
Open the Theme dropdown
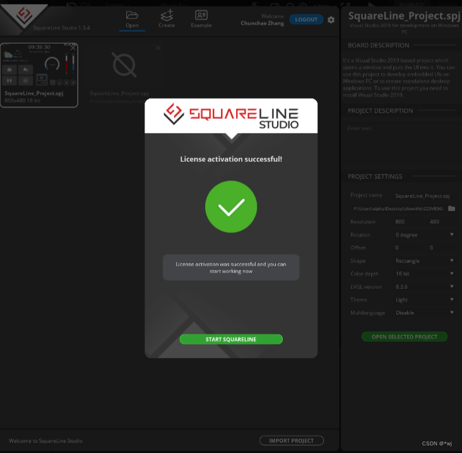(424, 299)
